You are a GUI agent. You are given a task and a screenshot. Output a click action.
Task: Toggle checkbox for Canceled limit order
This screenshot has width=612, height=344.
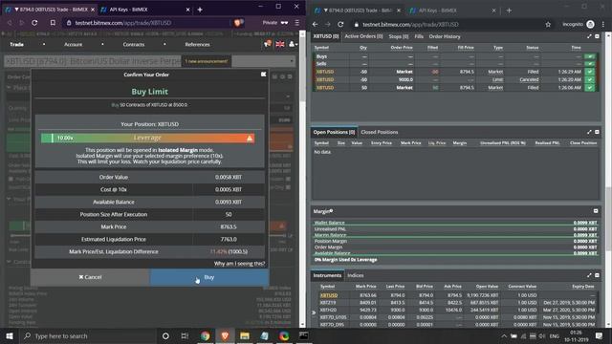(590, 79)
